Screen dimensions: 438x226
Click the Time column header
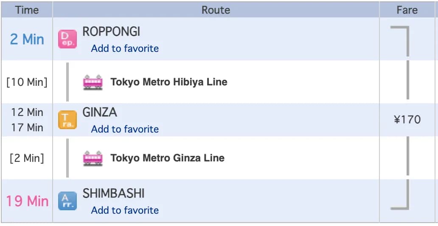click(27, 10)
